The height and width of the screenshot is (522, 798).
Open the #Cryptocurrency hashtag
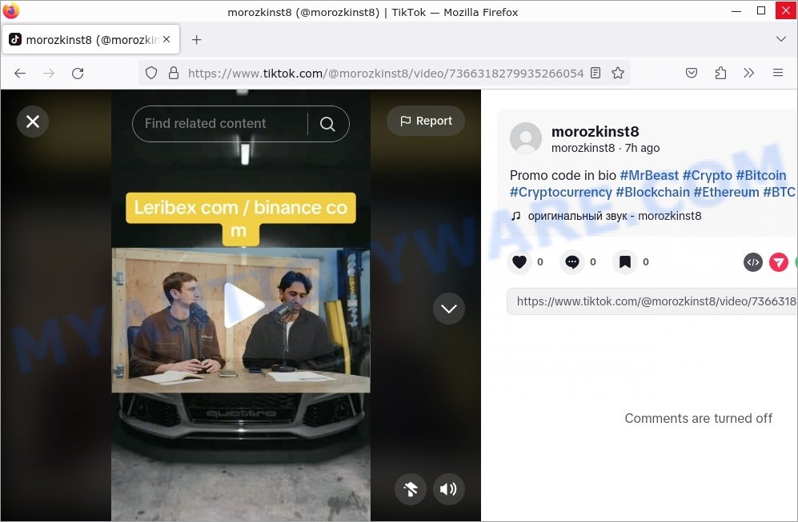pyautogui.click(x=561, y=192)
